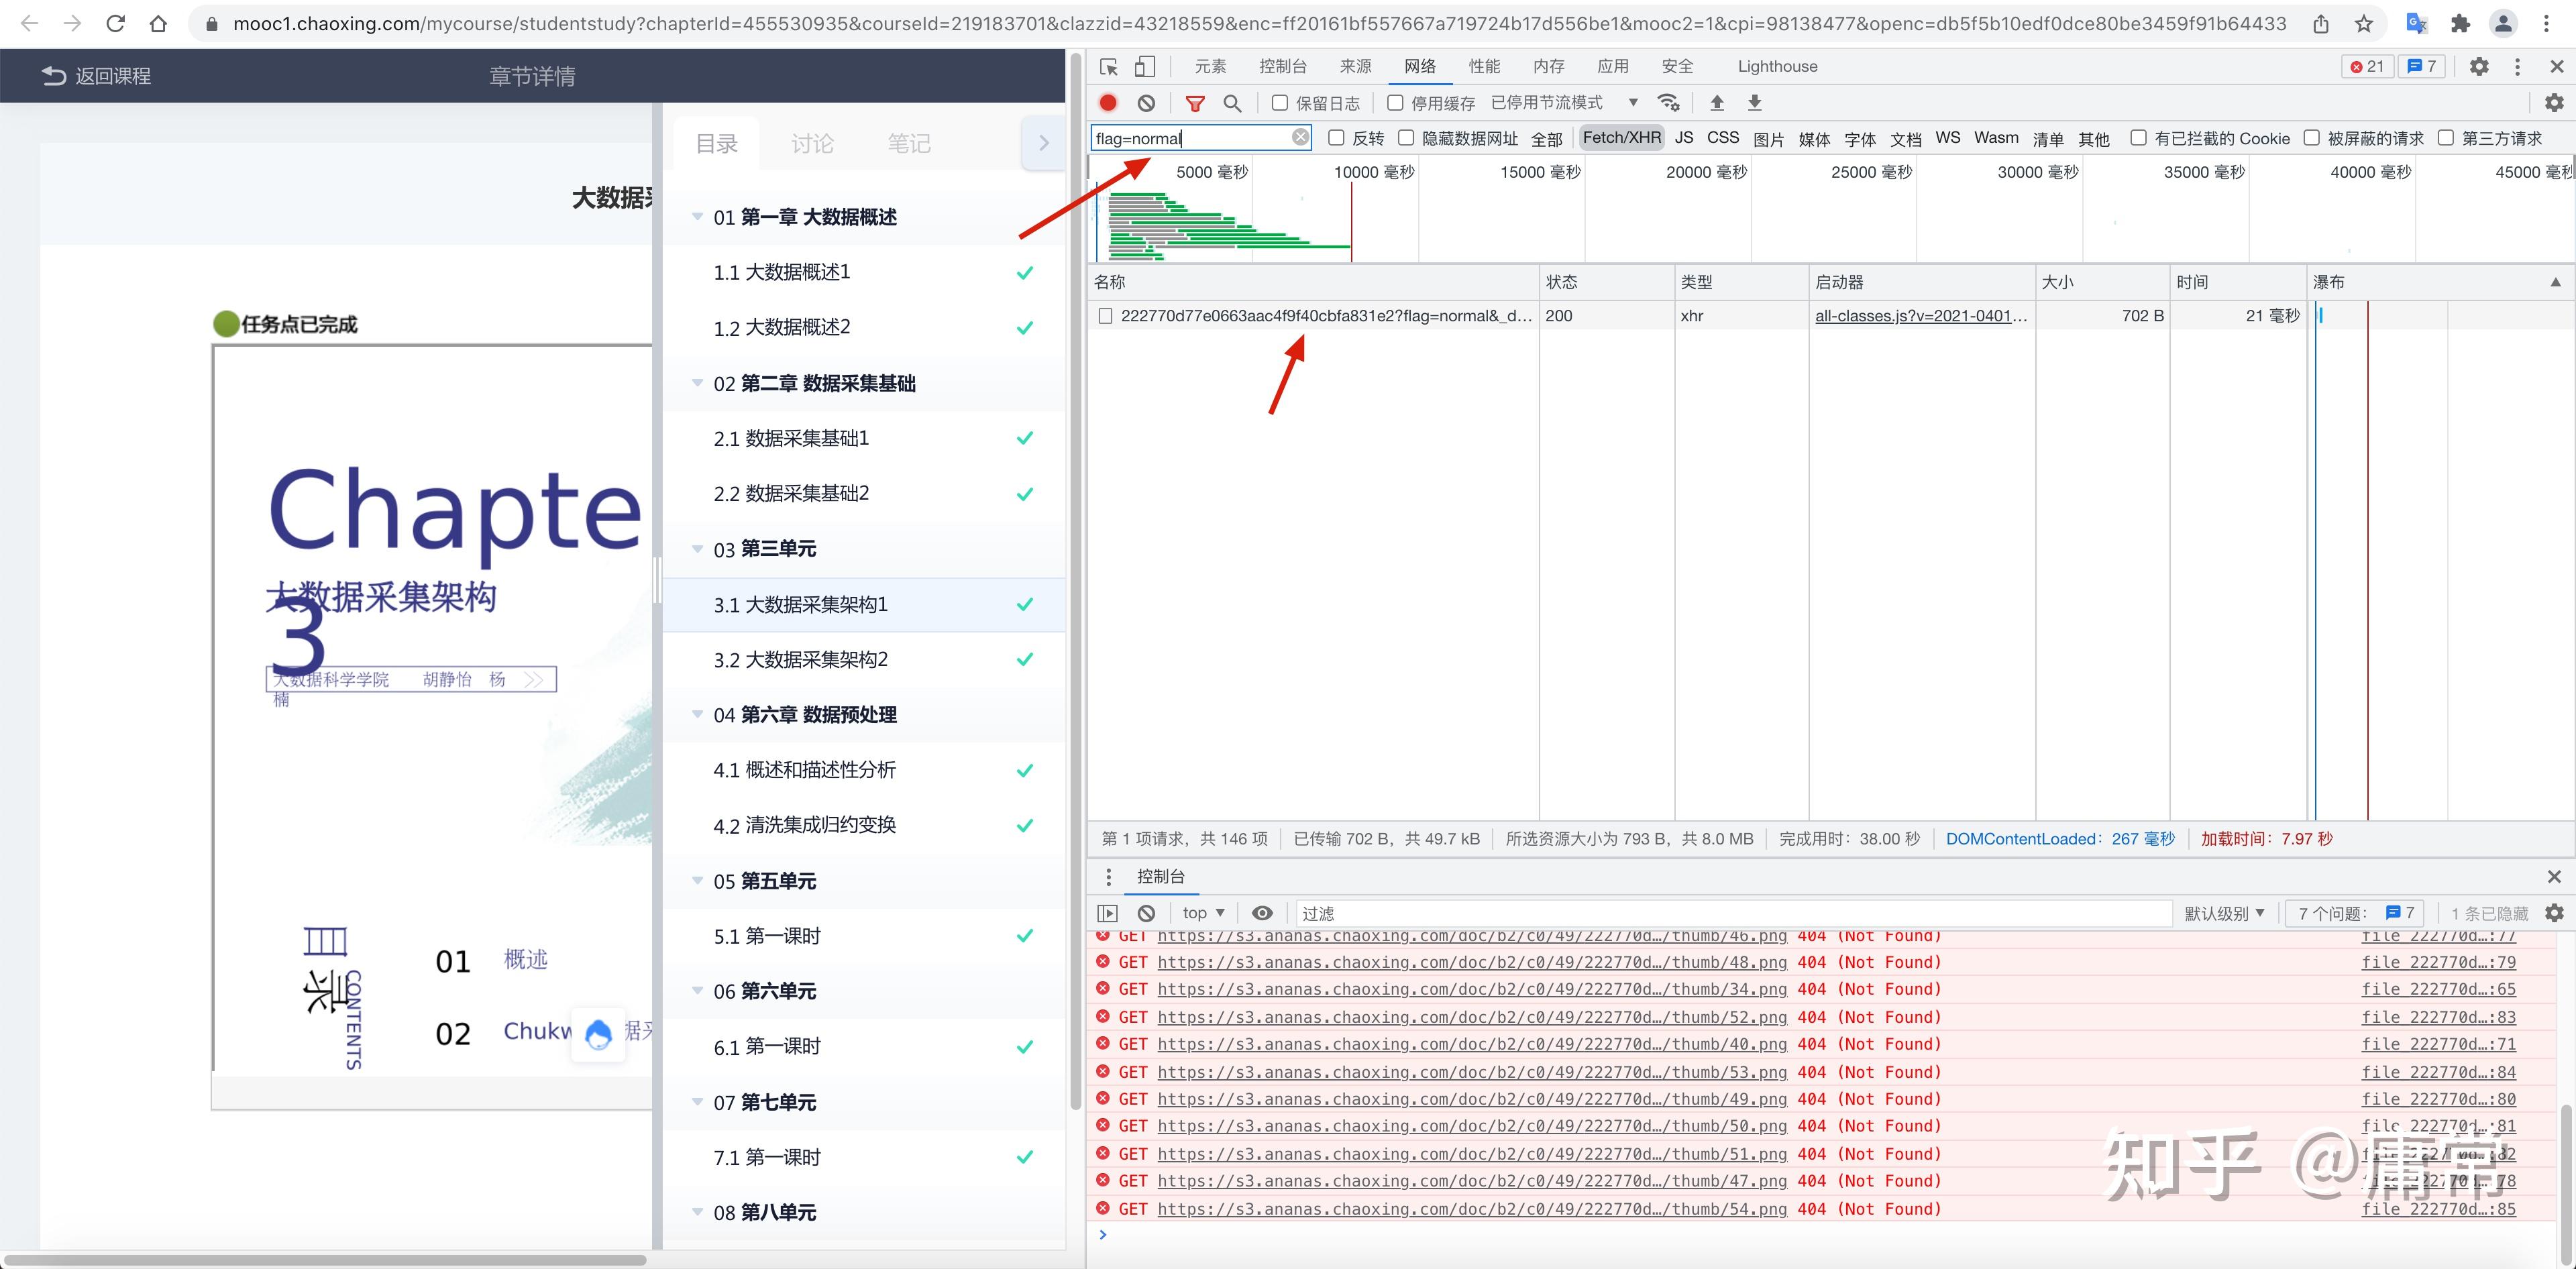Go to the browser home page icon
Screen dimensions: 2576x1269
pos(158,23)
